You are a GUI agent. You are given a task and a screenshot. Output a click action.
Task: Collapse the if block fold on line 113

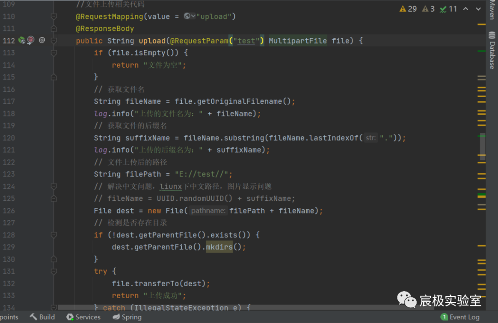54,53
